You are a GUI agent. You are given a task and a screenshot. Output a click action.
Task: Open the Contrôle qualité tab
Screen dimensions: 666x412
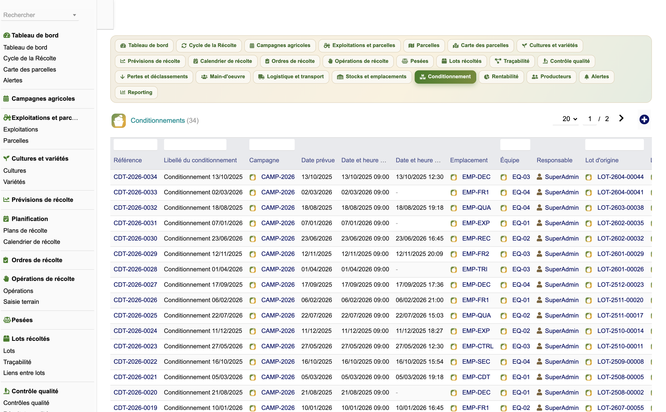point(566,61)
